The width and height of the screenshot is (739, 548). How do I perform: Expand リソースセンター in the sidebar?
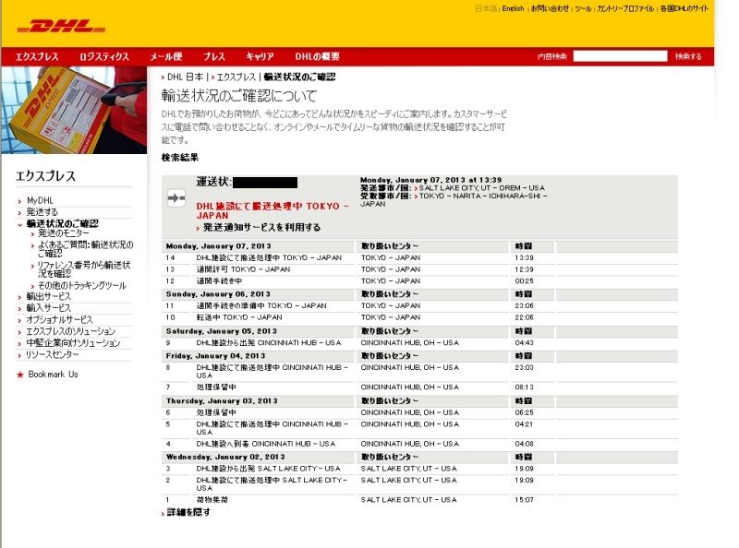53,354
